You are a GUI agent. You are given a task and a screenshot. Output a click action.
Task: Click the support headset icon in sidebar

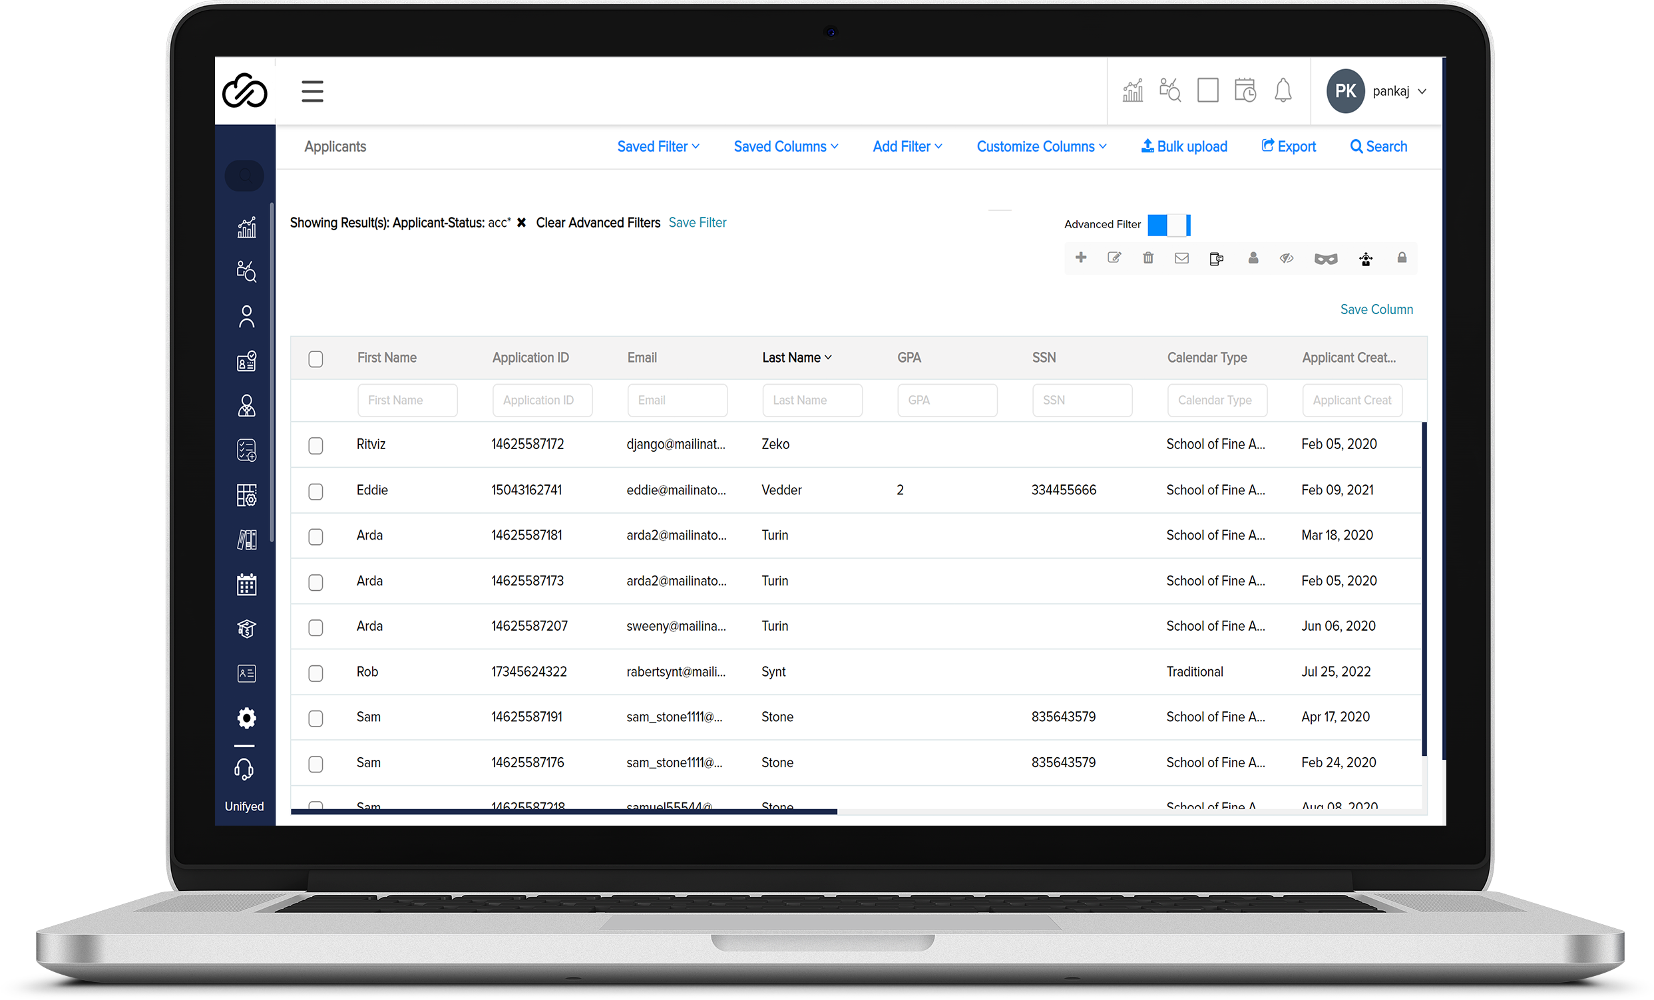click(246, 770)
